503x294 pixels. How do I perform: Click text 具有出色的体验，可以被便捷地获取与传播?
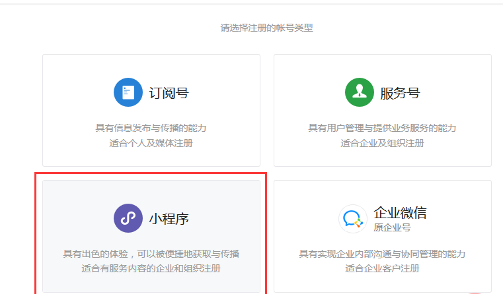click(151, 254)
